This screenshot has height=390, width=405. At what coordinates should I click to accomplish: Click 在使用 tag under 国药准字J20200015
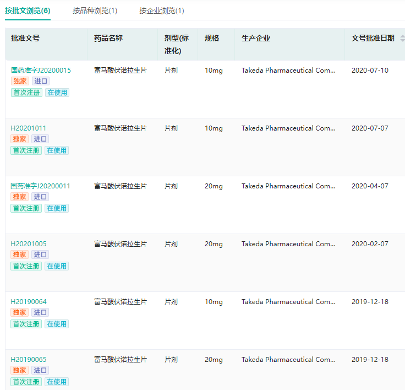point(57,93)
